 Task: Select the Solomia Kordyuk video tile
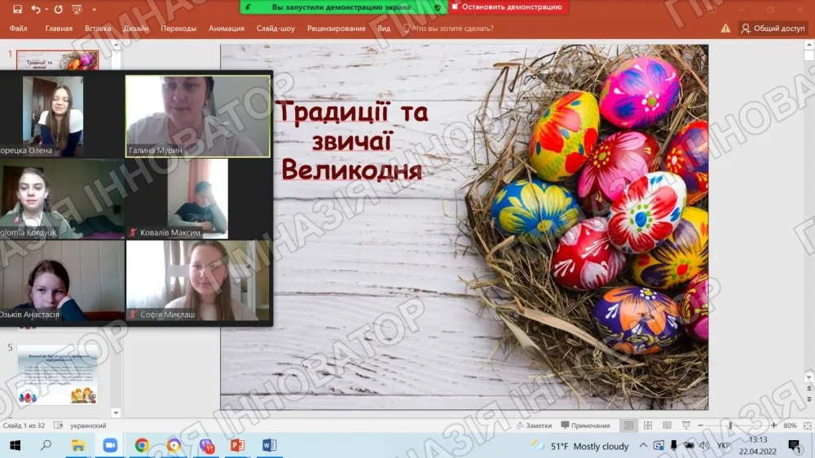(63, 199)
